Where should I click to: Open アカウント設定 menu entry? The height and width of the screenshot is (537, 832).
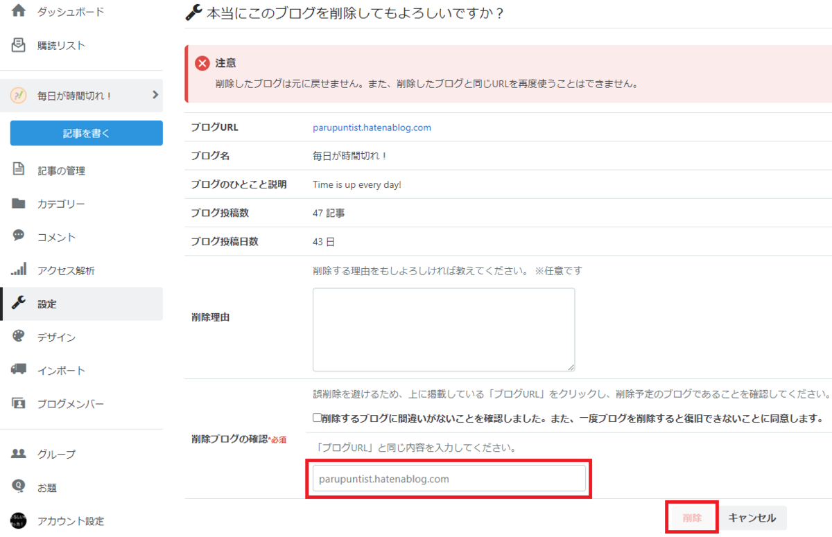pyautogui.click(x=71, y=521)
